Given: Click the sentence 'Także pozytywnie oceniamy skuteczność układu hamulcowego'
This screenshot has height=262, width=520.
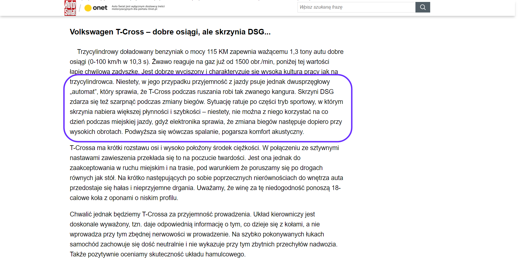Looking at the screenshot, I should coord(158,254).
